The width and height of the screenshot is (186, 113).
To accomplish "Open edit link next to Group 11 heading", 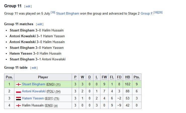I will click(28, 6).
